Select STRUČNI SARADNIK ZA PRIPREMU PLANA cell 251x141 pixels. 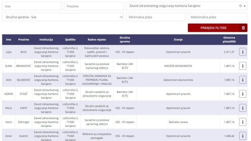[97, 80]
